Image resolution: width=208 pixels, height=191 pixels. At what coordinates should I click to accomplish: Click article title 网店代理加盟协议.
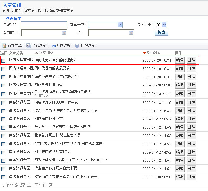coord(49,85)
